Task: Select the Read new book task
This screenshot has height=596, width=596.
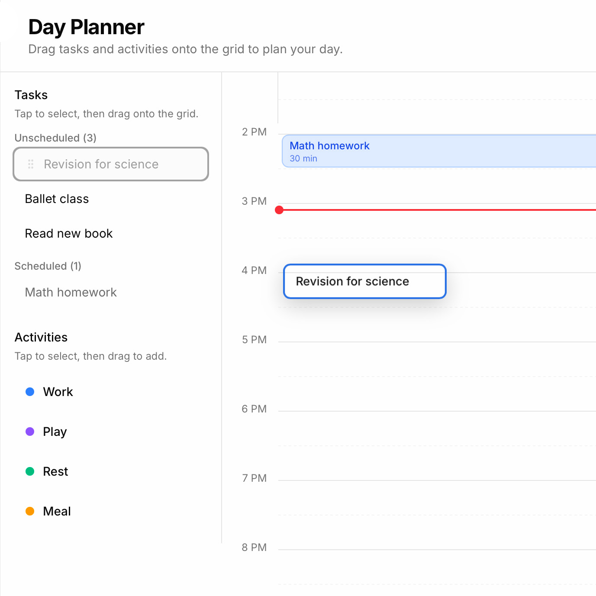Action: [x=68, y=233]
